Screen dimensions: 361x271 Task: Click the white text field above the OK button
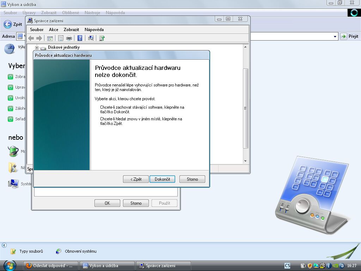pos(106,192)
